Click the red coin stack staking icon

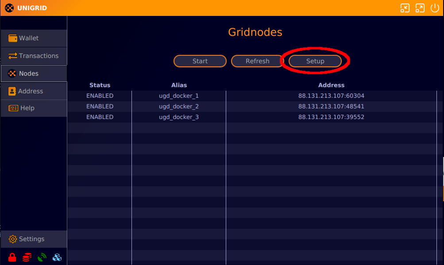click(x=27, y=257)
